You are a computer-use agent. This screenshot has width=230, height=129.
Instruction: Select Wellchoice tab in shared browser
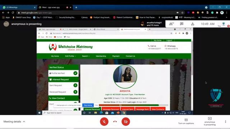click(133, 29)
